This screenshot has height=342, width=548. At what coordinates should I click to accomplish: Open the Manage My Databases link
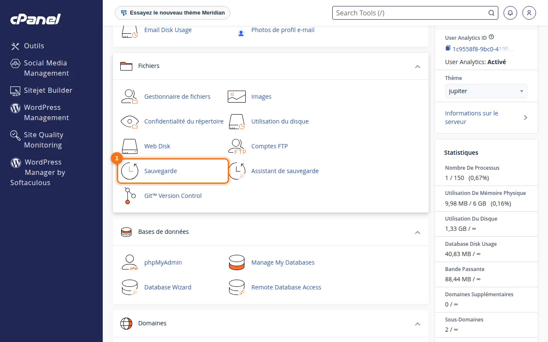click(x=283, y=262)
